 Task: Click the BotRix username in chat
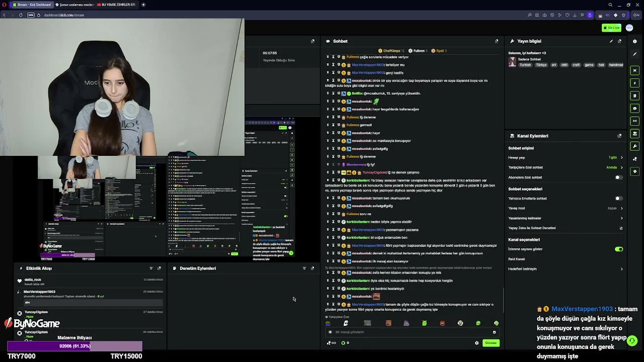point(357,94)
